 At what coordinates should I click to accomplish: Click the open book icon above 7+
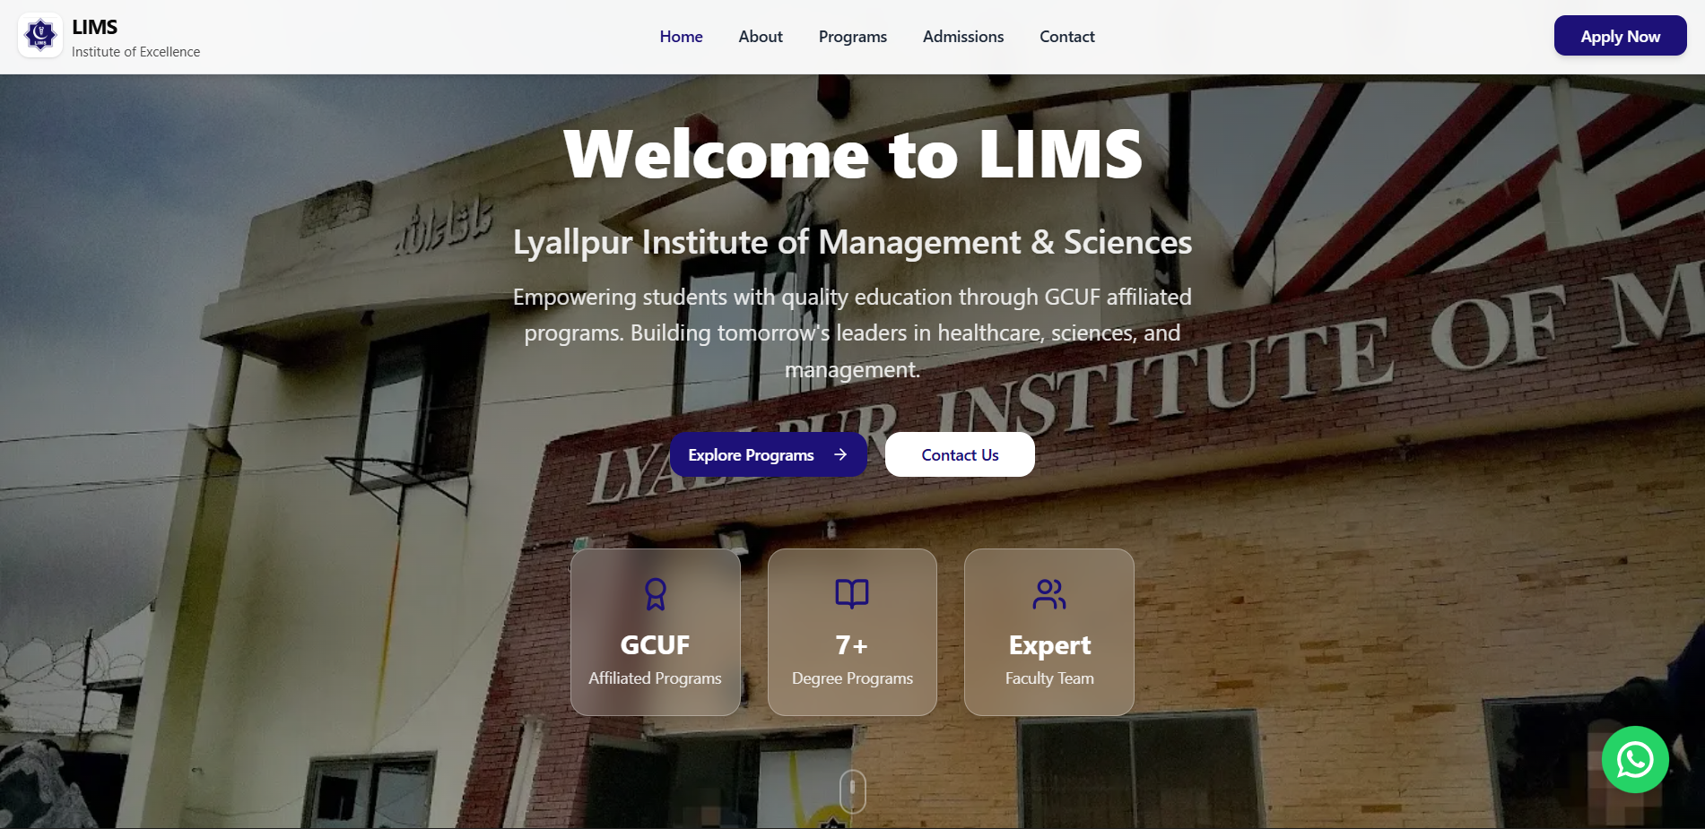coord(851,592)
